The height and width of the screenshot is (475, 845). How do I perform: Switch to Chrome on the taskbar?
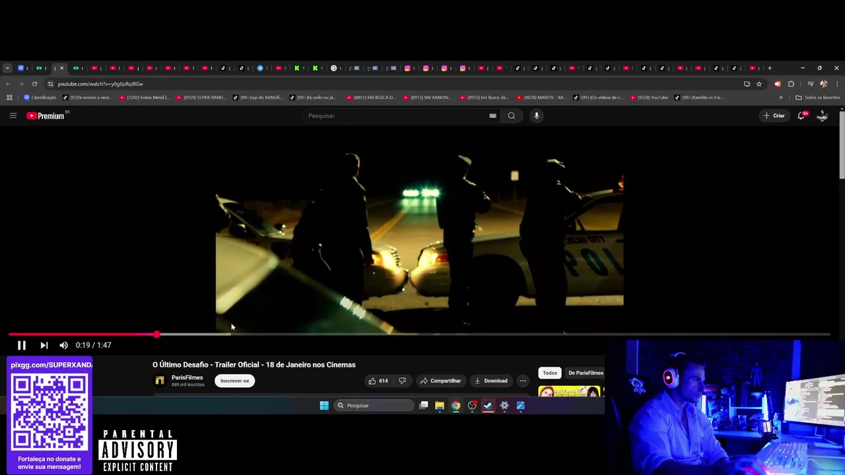click(456, 406)
